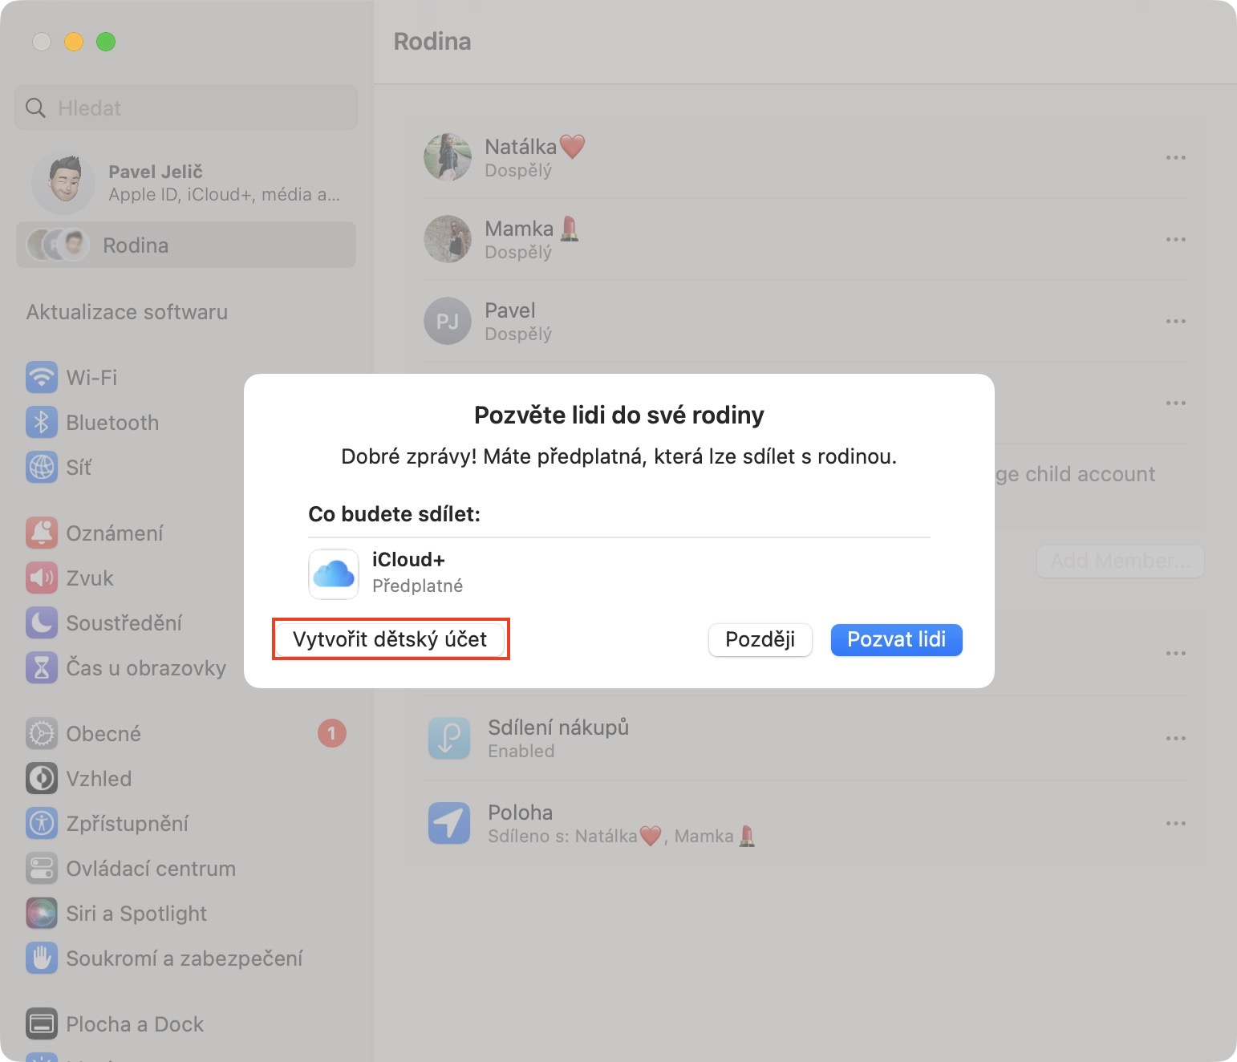Click the Zvuk speaker icon
Screen dimensions: 1237x1062
tap(42, 578)
